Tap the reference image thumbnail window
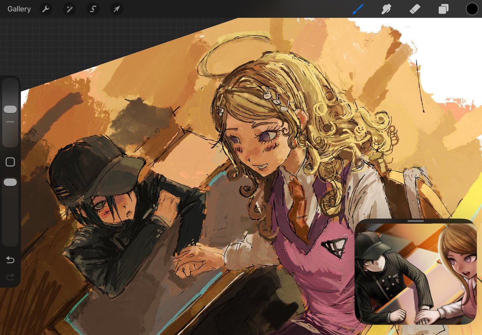 click(x=416, y=272)
